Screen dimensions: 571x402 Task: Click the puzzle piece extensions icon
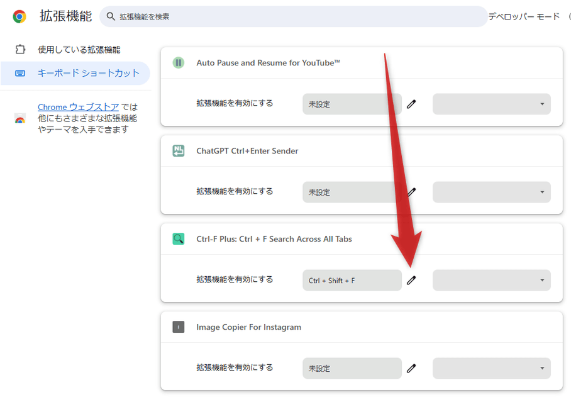pos(20,49)
